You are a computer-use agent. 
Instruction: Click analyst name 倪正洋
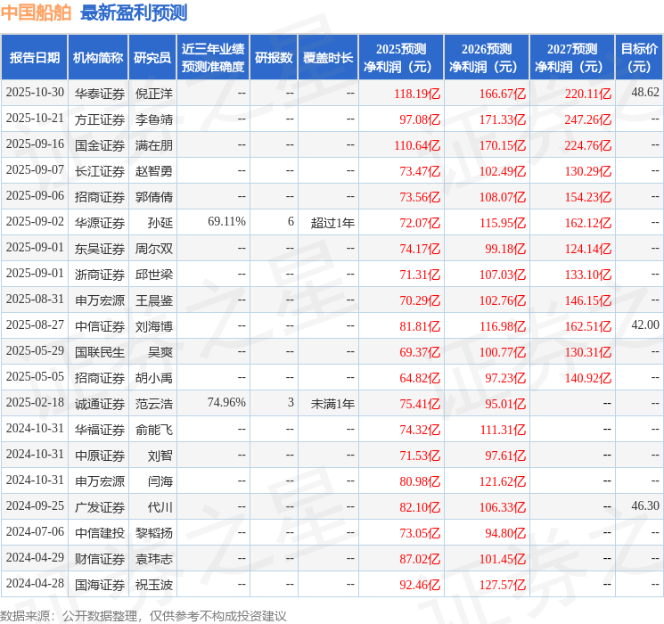[153, 94]
